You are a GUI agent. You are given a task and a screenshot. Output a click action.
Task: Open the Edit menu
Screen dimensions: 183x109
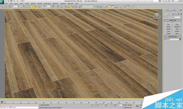tap(6, 4)
